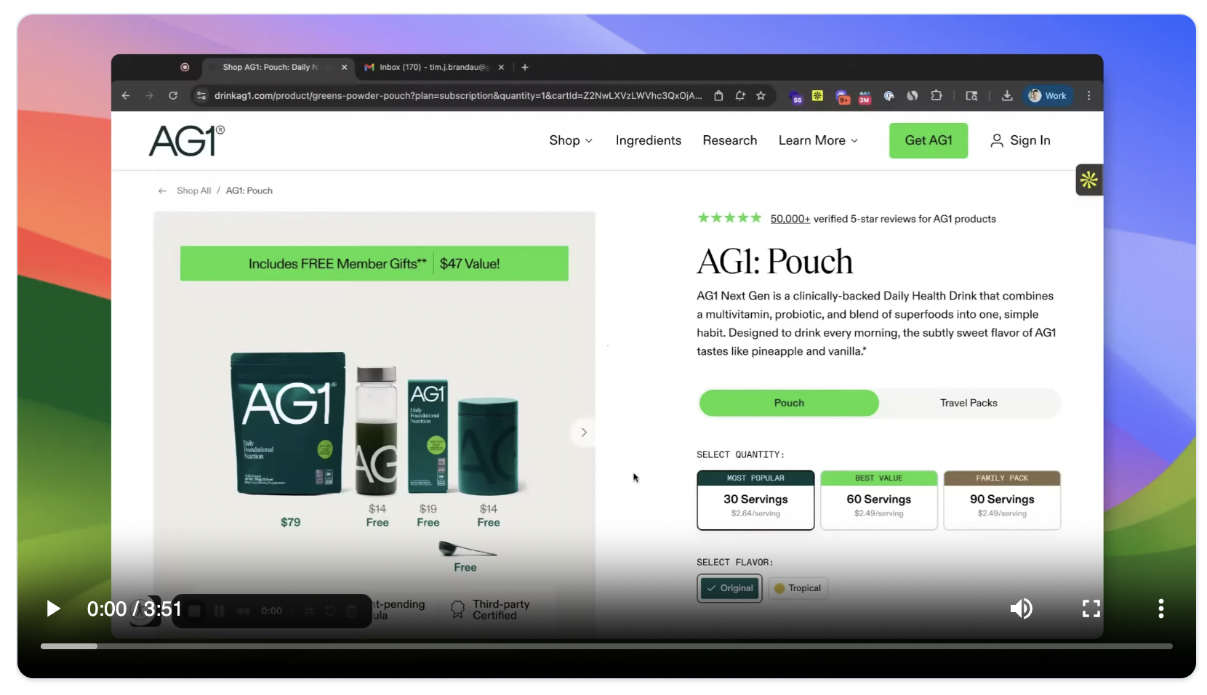Close the Shop AG1 tab
The image size is (1207, 695).
344,67
